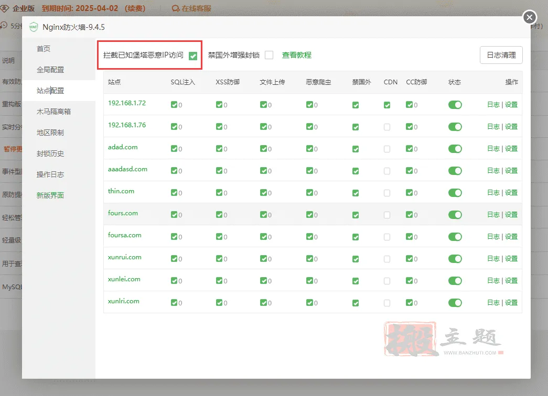Toggle XSS防御 checkbox for 192.168.1.76
This screenshot has height=396, width=548.
click(219, 126)
